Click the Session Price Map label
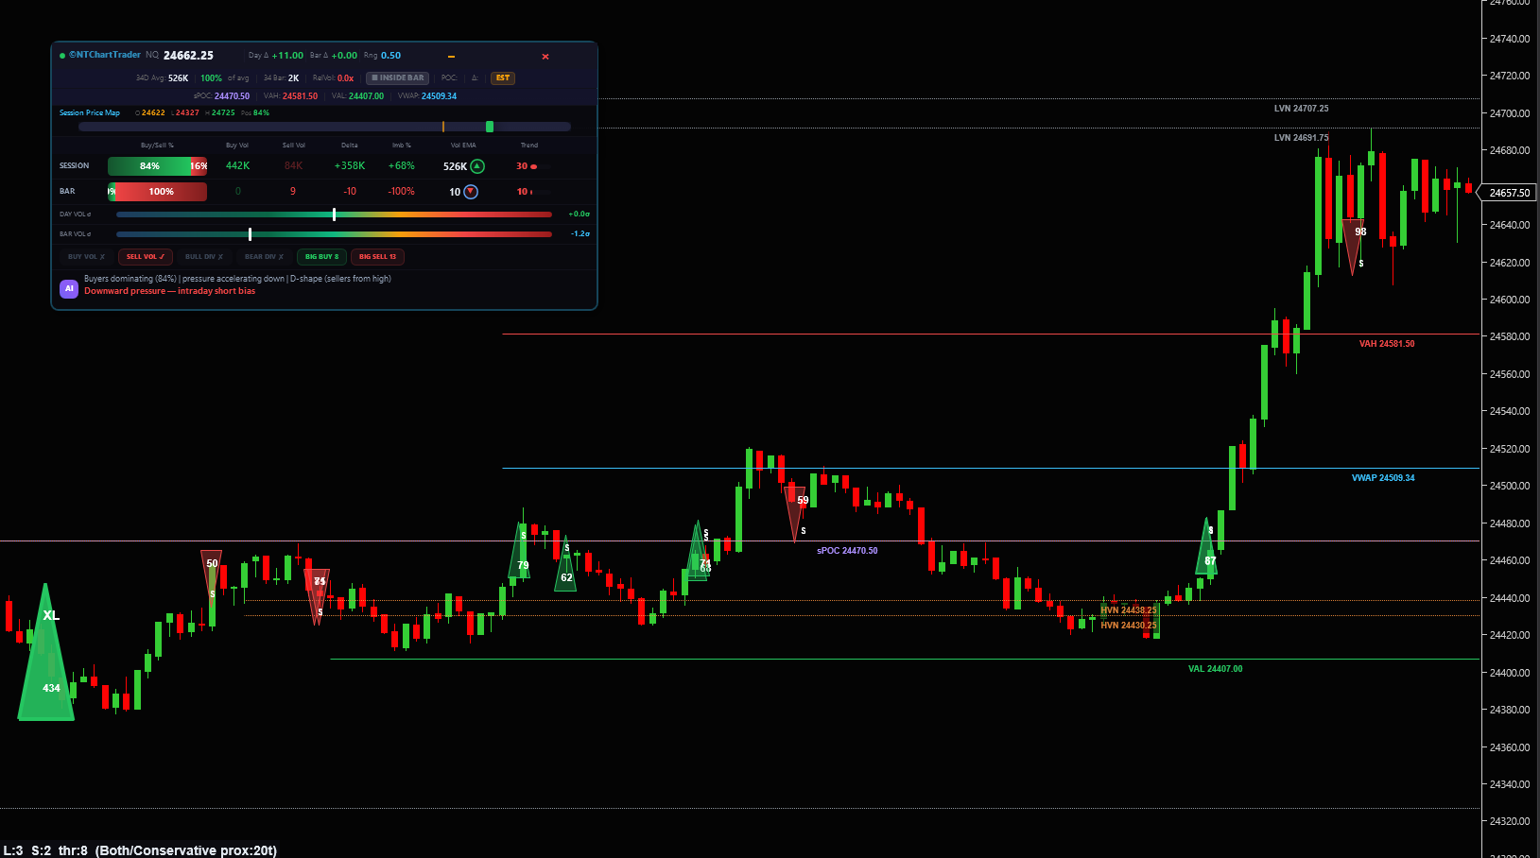 (90, 112)
